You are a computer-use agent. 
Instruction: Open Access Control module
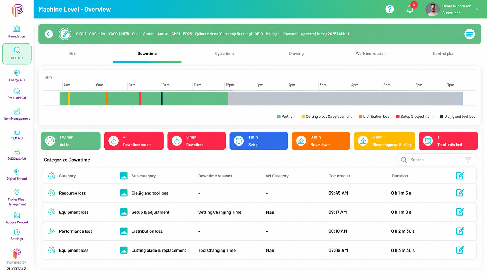pos(17,218)
